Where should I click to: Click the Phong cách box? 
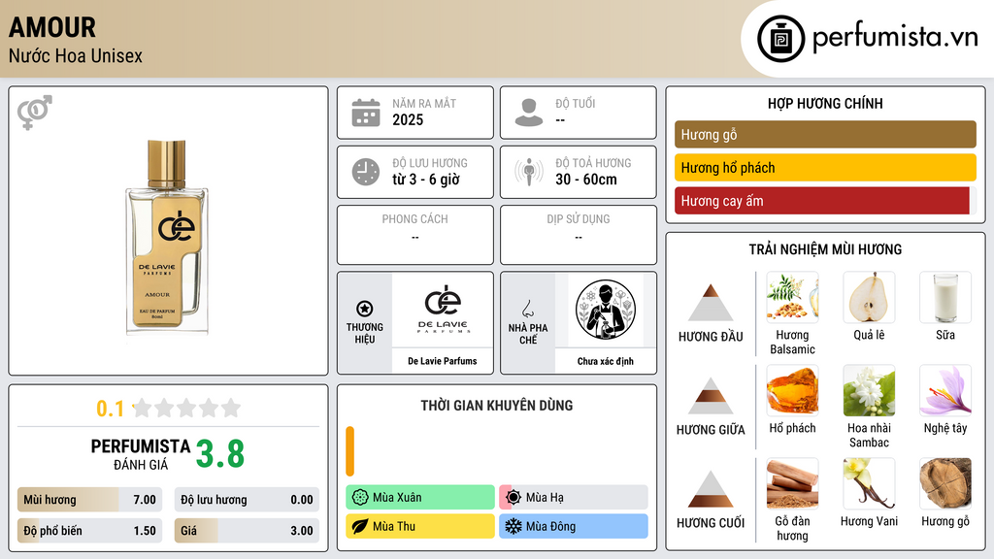(x=415, y=235)
